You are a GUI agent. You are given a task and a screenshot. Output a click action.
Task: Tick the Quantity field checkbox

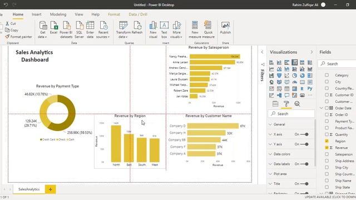tap(327, 134)
